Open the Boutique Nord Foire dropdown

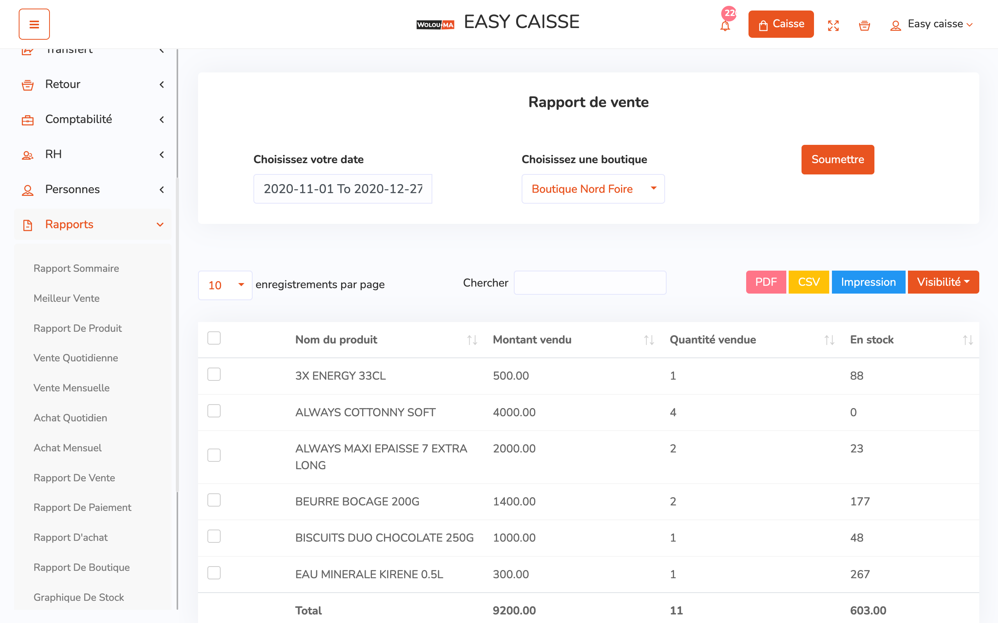593,189
